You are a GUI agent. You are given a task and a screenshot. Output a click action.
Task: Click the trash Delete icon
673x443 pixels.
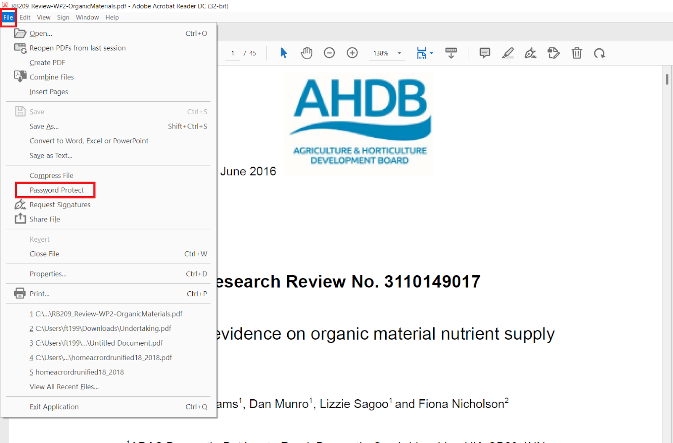coord(577,53)
